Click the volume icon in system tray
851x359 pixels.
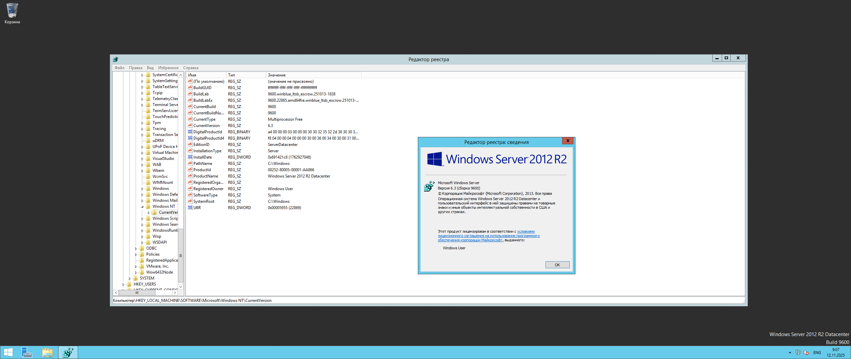point(806,353)
